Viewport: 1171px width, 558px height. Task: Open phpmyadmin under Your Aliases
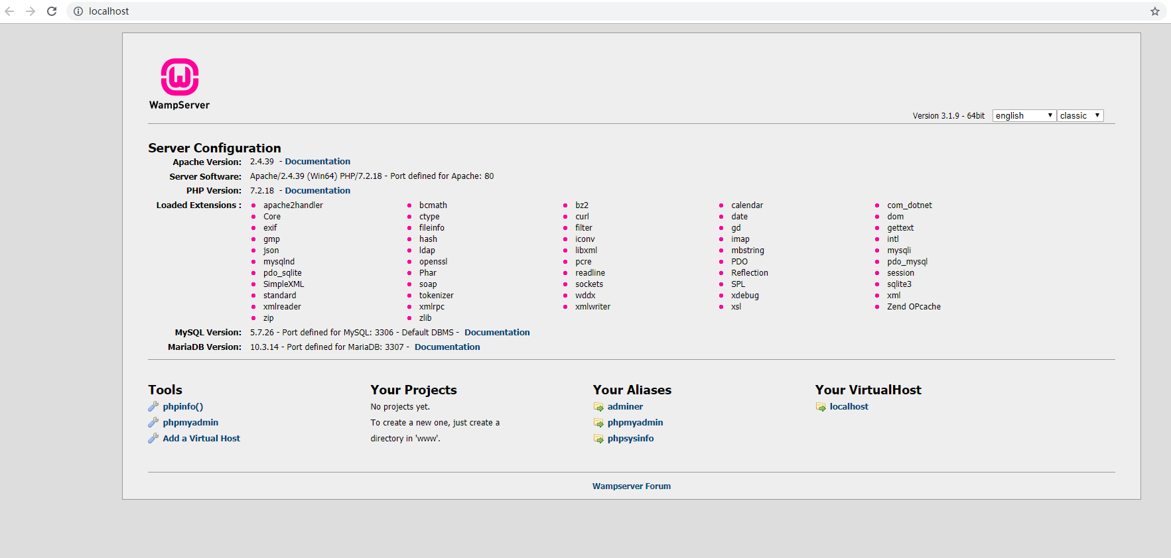click(635, 423)
